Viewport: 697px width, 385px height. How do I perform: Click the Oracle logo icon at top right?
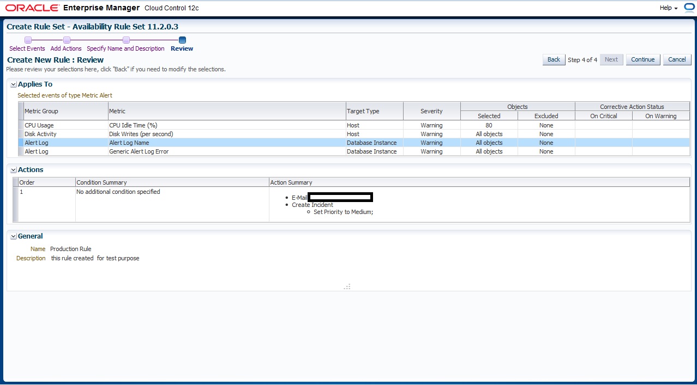point(689,8)
